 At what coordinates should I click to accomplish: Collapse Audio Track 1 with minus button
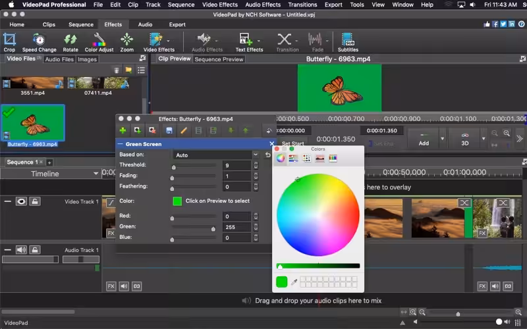click(x=8, y=250)
